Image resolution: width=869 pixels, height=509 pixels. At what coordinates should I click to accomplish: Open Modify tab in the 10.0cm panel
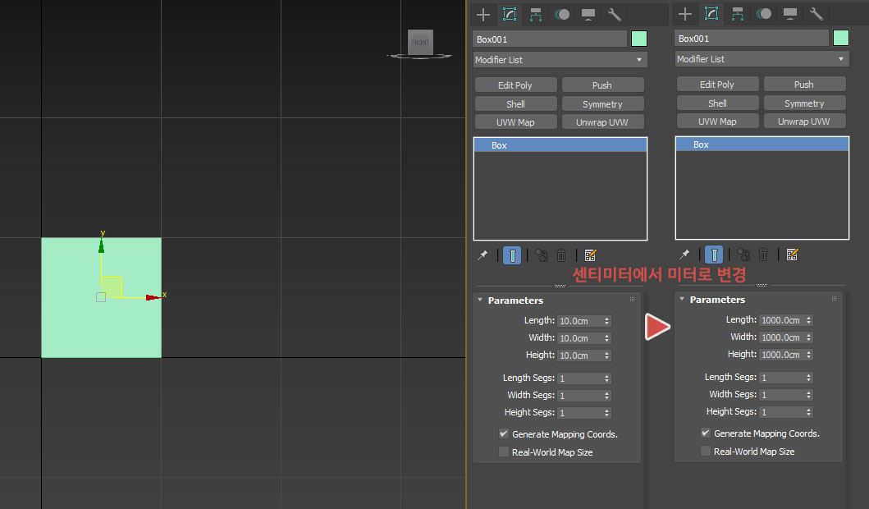point(510,15)
